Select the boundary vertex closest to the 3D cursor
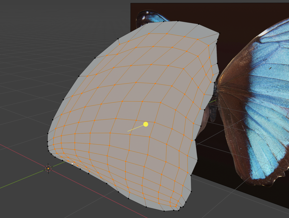The width and height of the screenshot is (289, 218). (55, 157)
